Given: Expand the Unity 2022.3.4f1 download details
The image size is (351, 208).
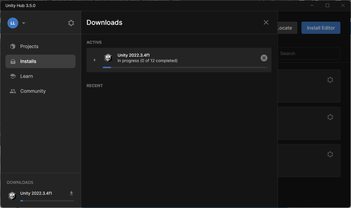Looking at the screenshot, I should point(95,60).
